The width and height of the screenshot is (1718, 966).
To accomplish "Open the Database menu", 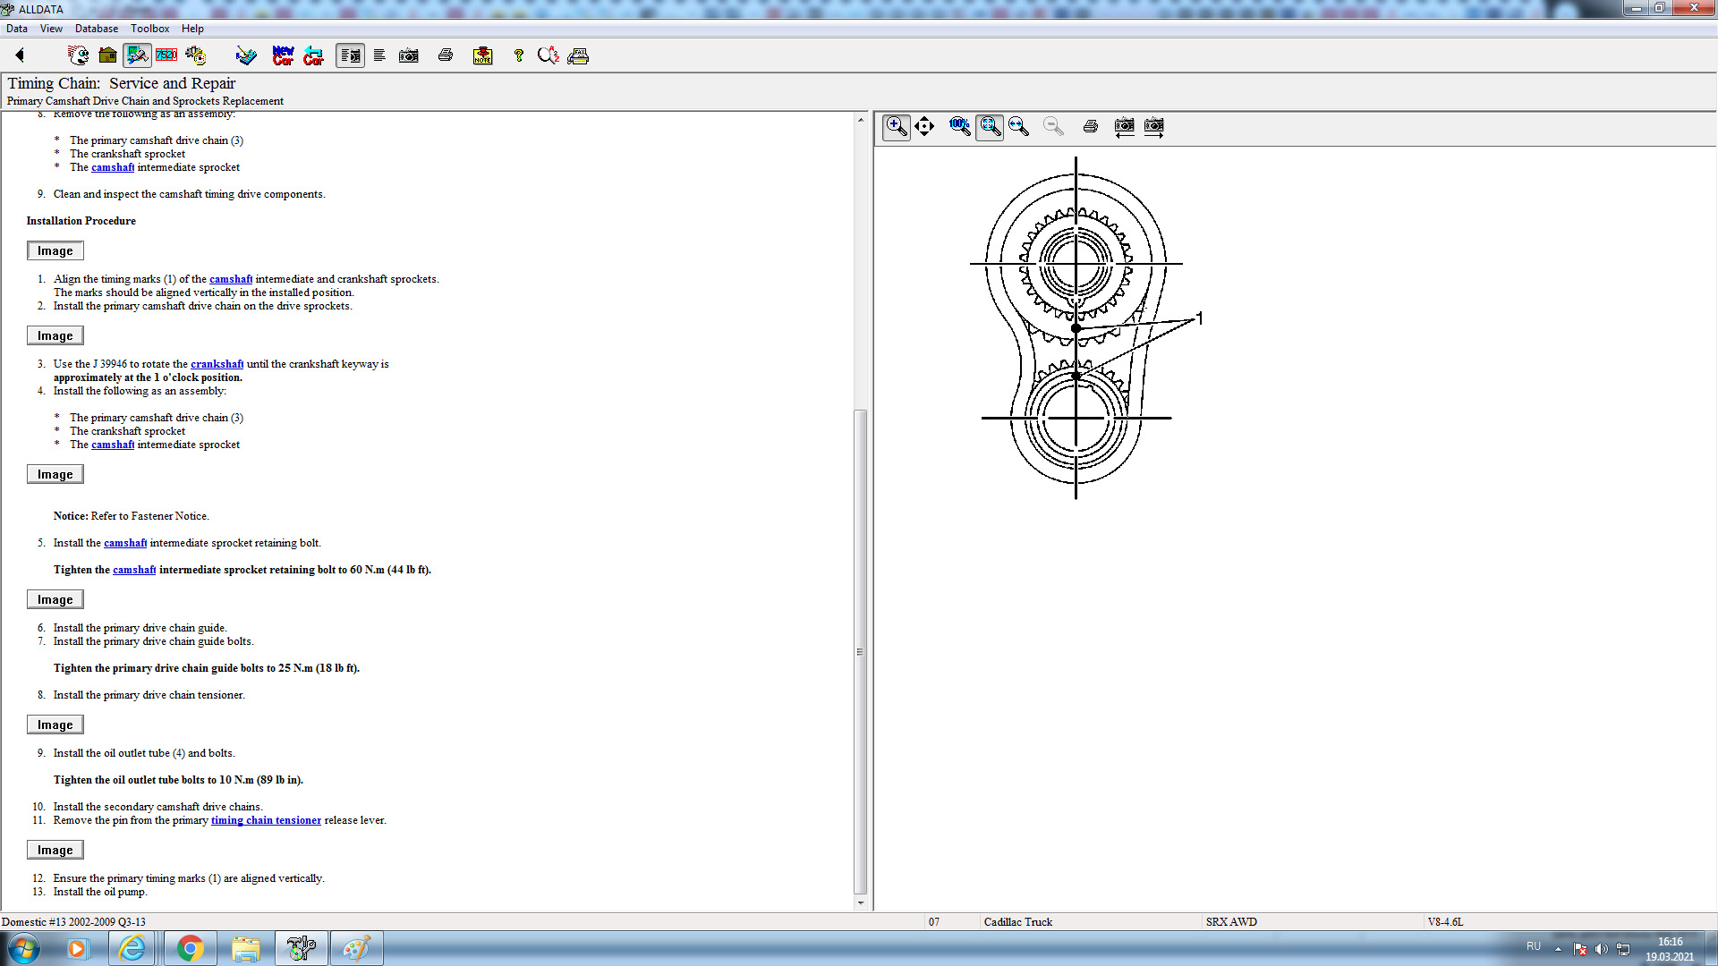I will click(x=96, y=29).
